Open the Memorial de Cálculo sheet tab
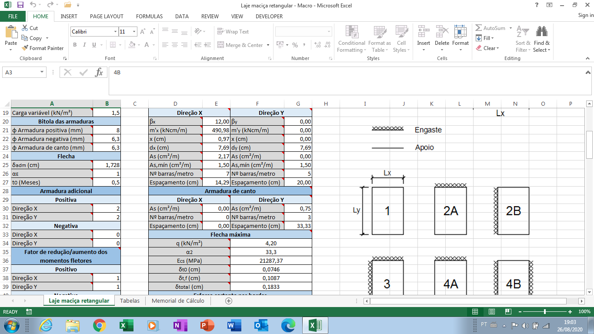Screen dimensions: 594x334 click(x=178, y=301)
